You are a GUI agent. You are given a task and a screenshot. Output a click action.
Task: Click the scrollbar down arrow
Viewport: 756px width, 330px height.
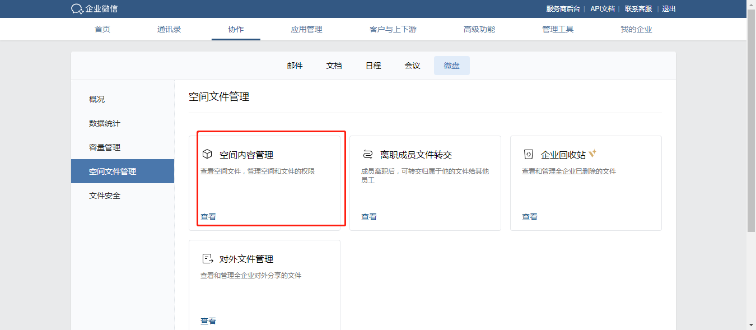point(752,325)
